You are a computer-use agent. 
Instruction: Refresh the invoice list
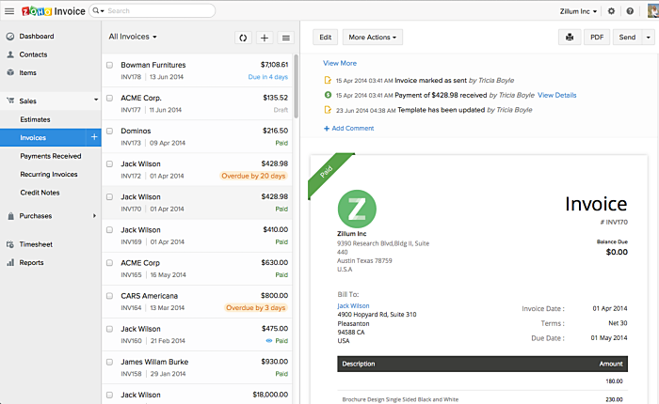click(x=243, y=38)
